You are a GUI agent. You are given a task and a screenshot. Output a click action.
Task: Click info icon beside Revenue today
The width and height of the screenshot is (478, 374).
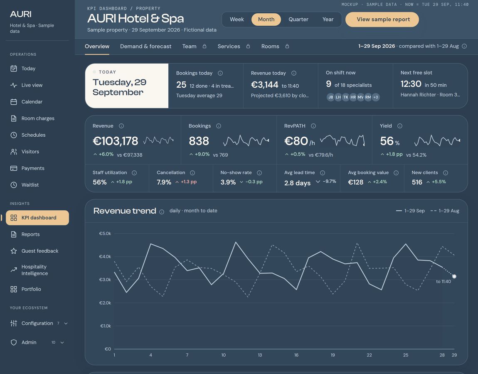point(294,73)
